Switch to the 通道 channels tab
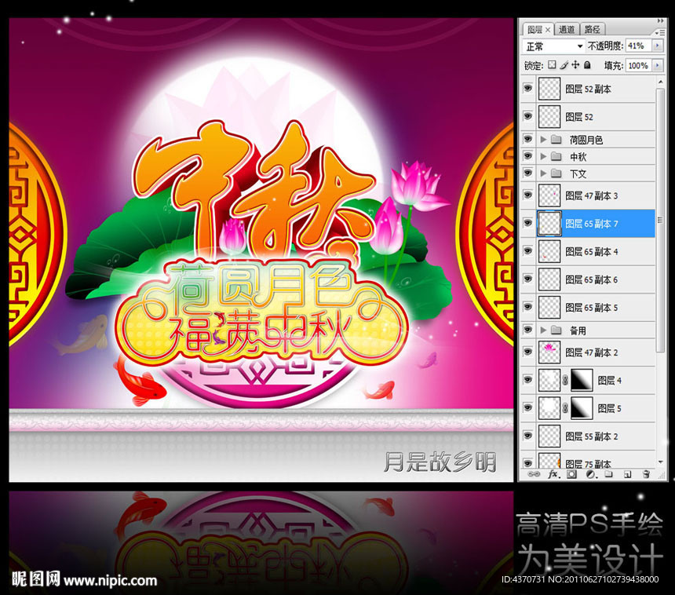This screenshot has height=595, width=675. coord(567,29)
